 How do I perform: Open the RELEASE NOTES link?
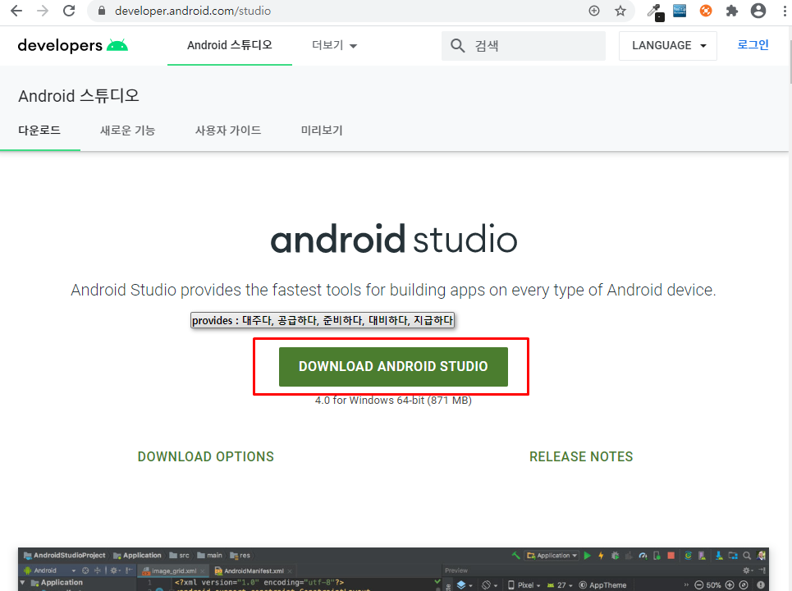pos(581,456)
